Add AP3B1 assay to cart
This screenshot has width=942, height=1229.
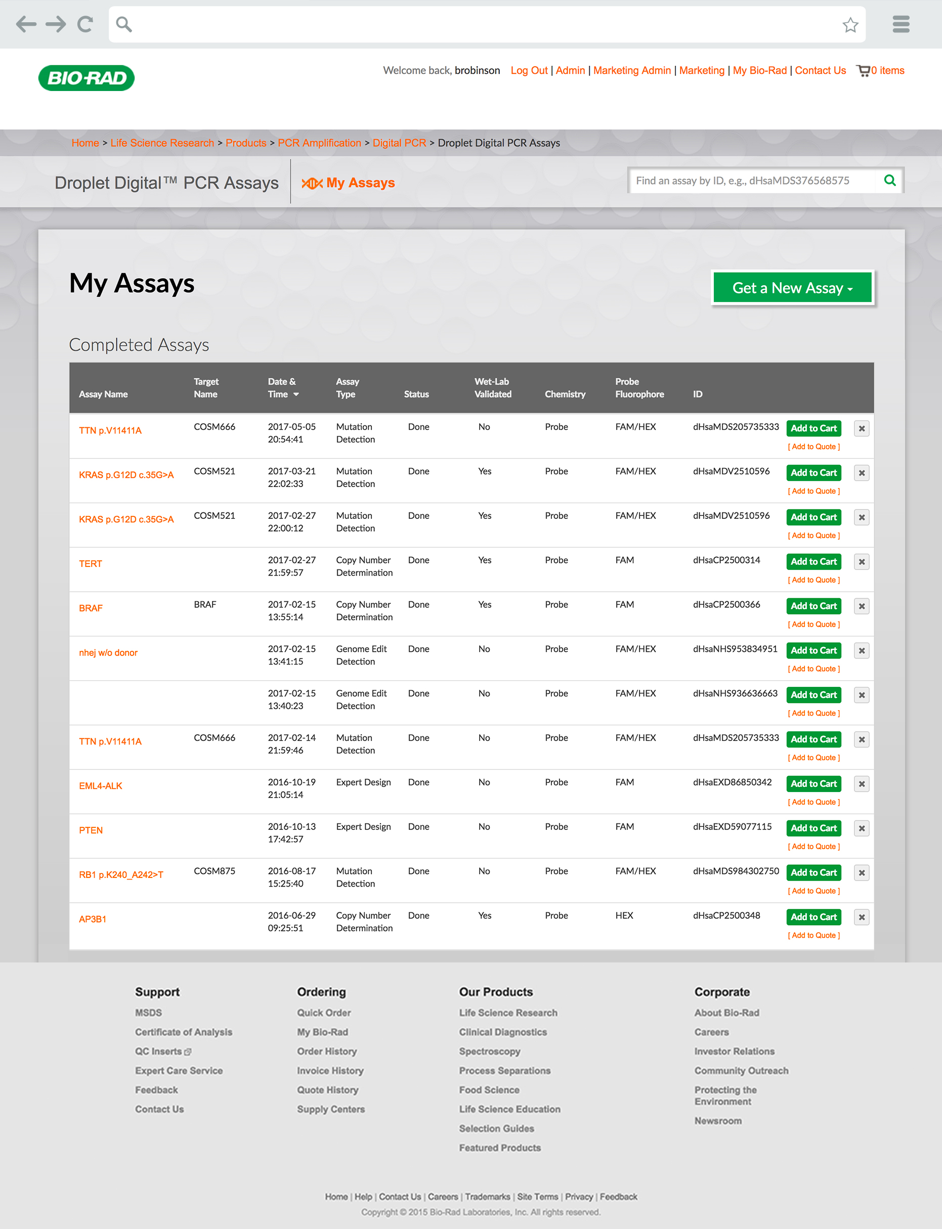tap(813, 917)
